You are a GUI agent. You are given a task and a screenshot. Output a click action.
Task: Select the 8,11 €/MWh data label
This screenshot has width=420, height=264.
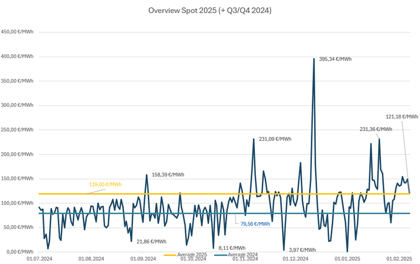(x=232, y=248)
